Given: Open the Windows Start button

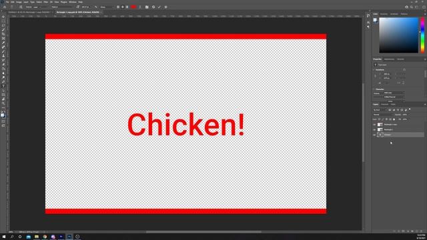Looking at the screenshot, I should 4,237.
